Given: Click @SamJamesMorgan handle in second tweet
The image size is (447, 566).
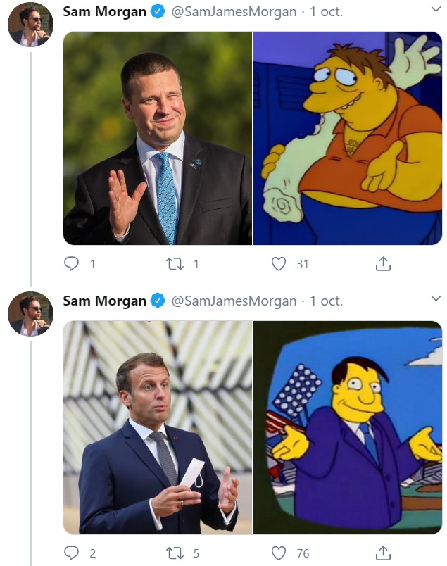Looking at the screenshot, I should pyautogui.click(x=234, y=301).
